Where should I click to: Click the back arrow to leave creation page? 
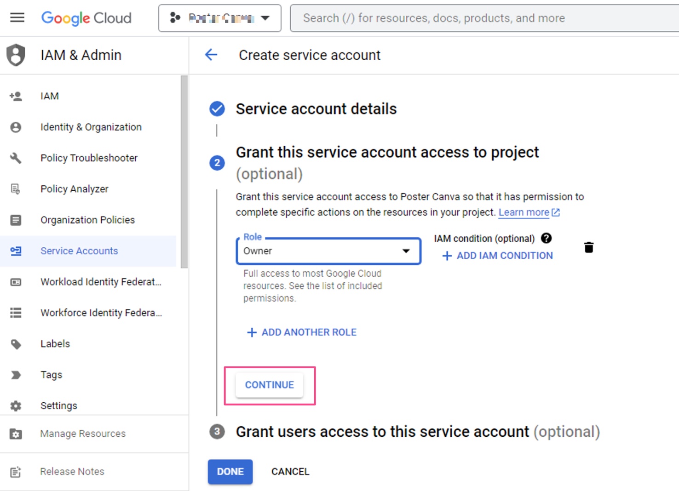point(211,55)
